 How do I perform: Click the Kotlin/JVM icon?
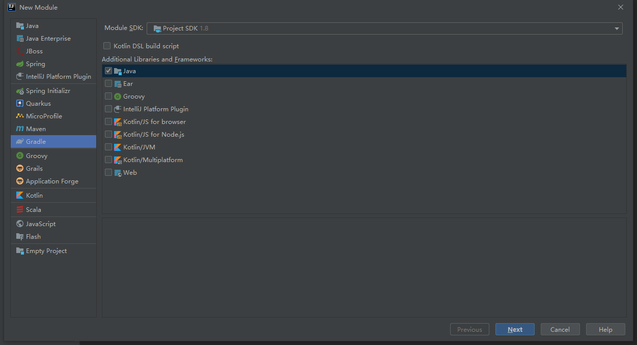[x=118, y=147]
